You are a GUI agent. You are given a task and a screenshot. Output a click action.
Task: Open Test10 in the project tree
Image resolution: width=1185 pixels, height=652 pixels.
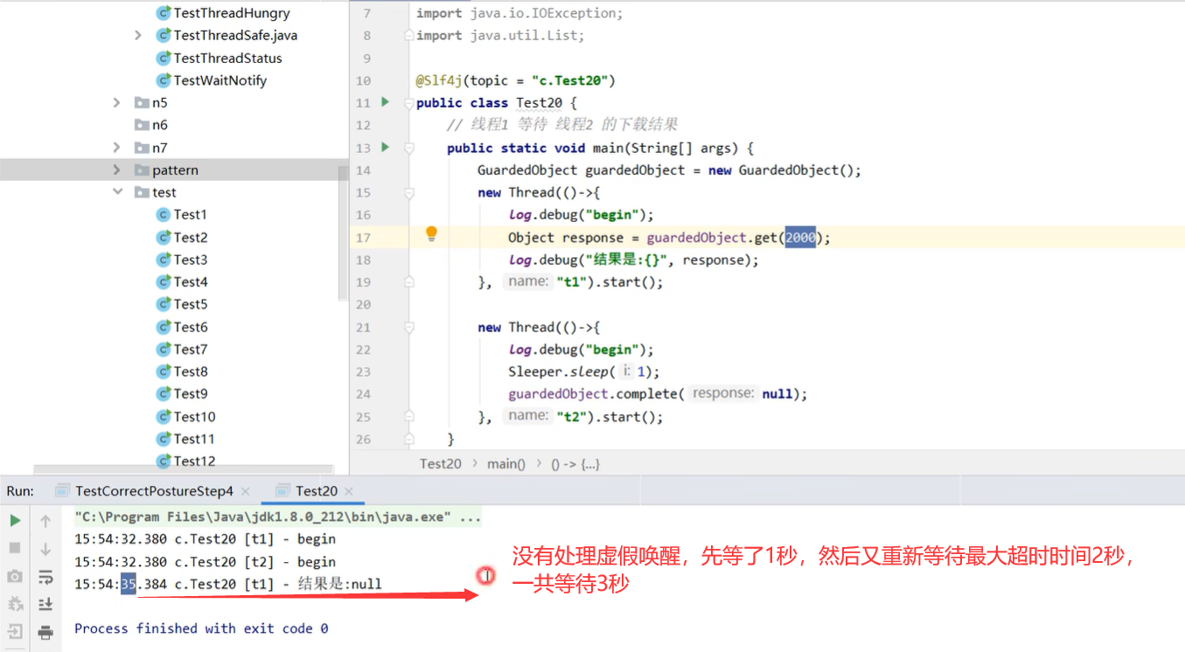click(185, 416)
